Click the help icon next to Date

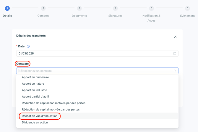[x=28, y=46]
